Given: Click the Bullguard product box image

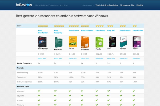Looking at the screenshot, I should tap(85, 42).
